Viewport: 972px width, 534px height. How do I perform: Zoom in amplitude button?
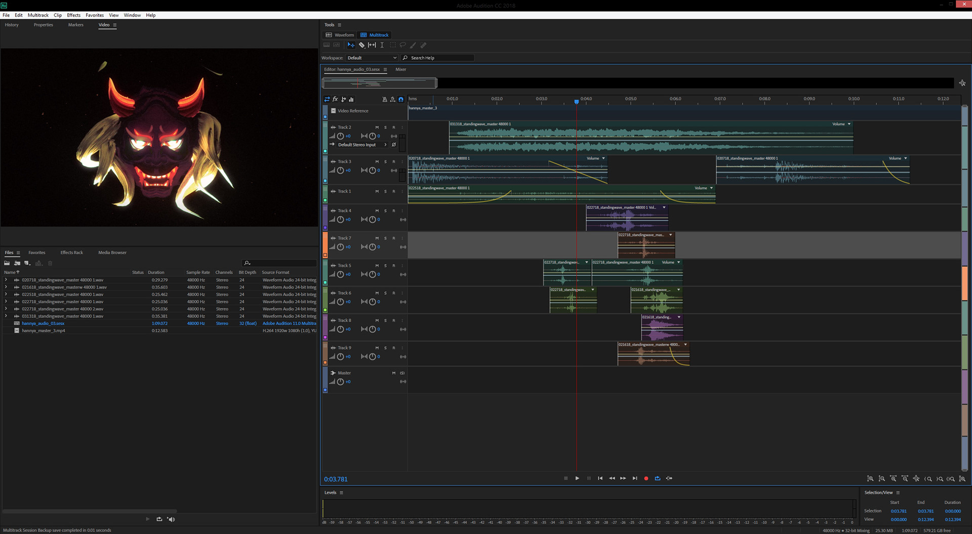(870, 478)
